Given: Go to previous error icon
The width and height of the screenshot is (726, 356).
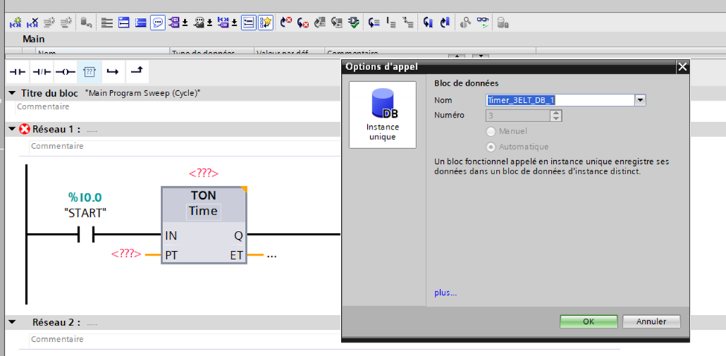Looking at the screenshot, I should coord(287,22).
